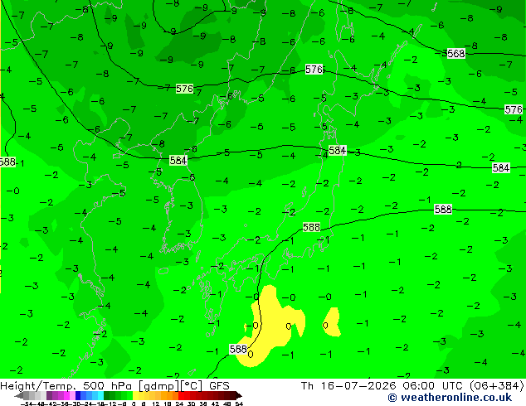Click the date "16-07-2026"
This screenshot has width=526, height=406.
click(358, 386)
